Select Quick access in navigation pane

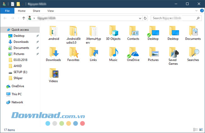[x=20, y=30]
